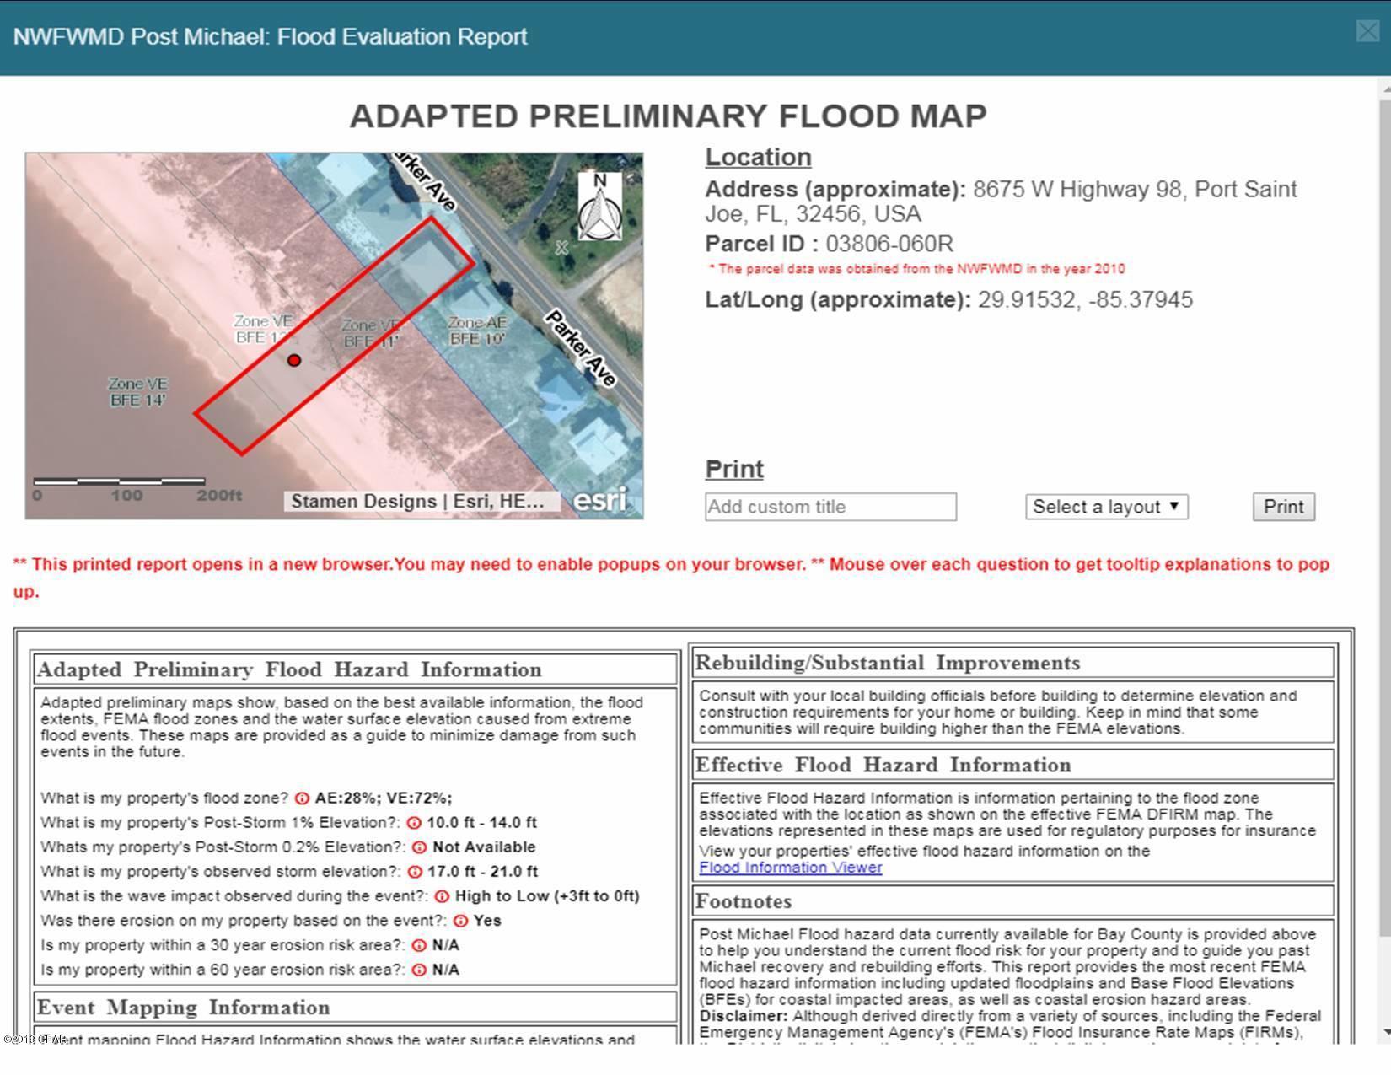Click inside the Add custom title field

(830, 507)
